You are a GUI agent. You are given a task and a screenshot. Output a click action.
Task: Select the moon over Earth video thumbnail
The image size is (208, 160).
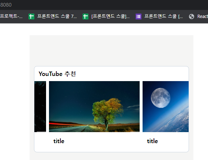click(166, 106)
